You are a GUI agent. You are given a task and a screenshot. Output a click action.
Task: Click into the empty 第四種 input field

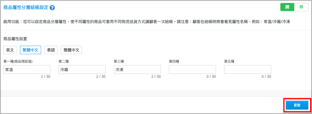tap(192, 70)
